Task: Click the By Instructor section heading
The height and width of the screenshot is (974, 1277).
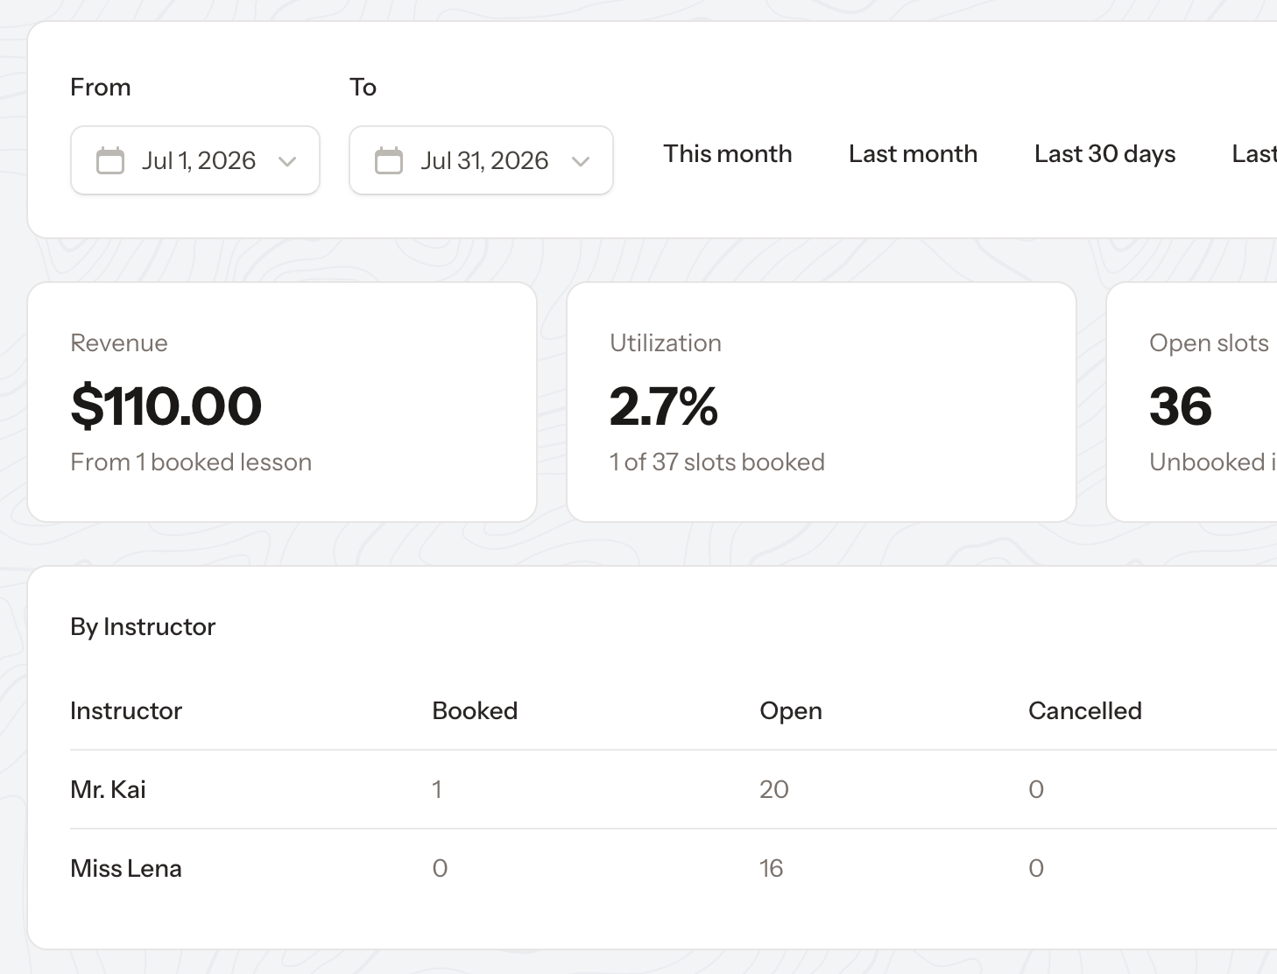Action: tap(143, 627)
